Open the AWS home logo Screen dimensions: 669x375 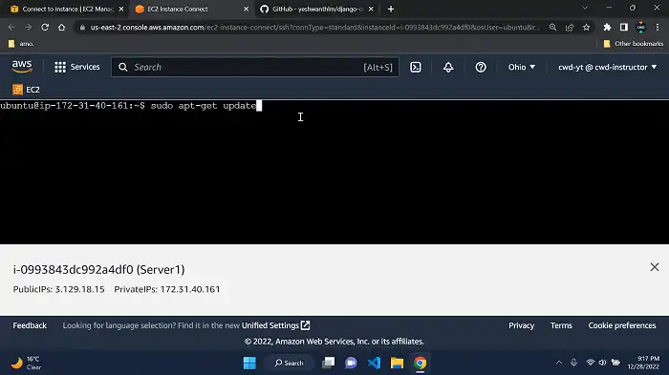pyautogui.click(x=22, y=67)
